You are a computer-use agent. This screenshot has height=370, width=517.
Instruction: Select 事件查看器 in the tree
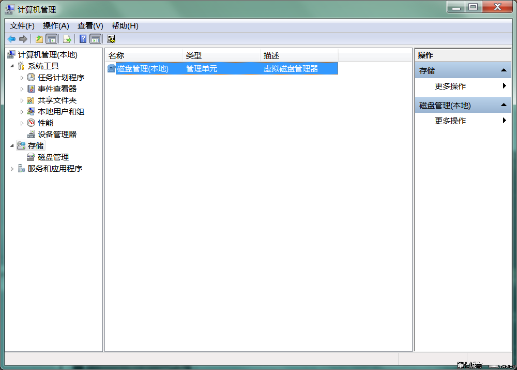click(57, 89)
